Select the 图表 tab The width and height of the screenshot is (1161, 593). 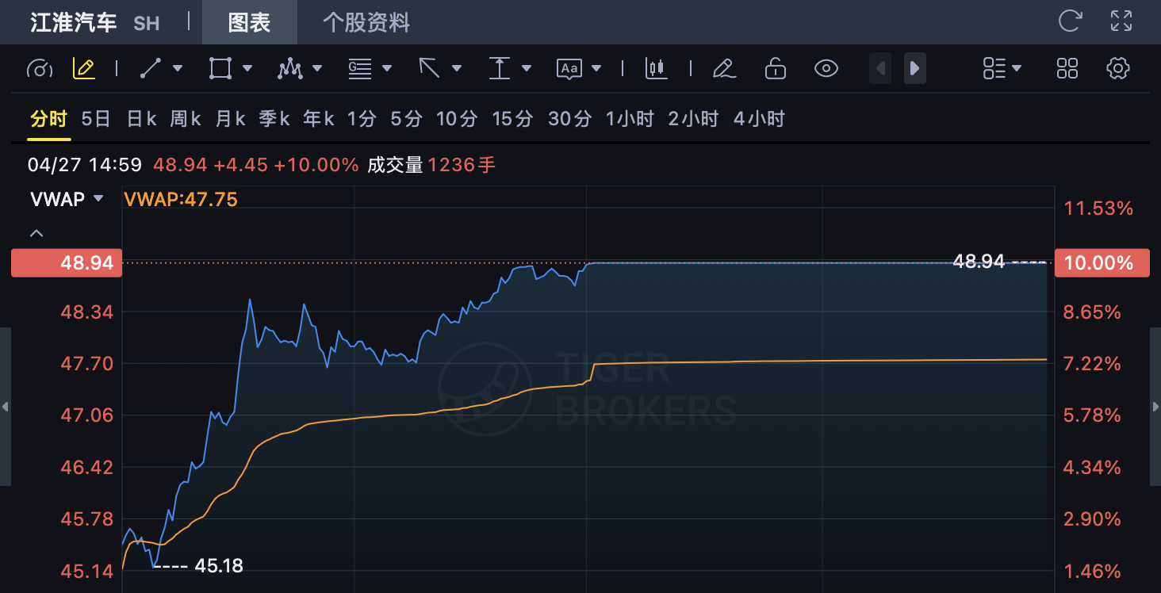point(249,22)
